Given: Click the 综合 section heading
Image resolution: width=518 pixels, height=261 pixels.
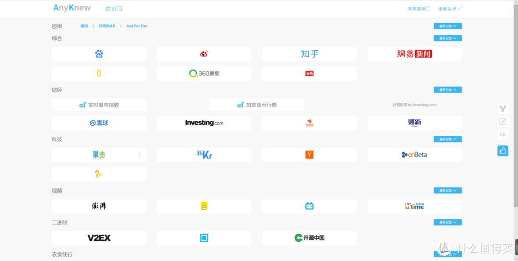Looking at the screenshot, I should (57, 38).
